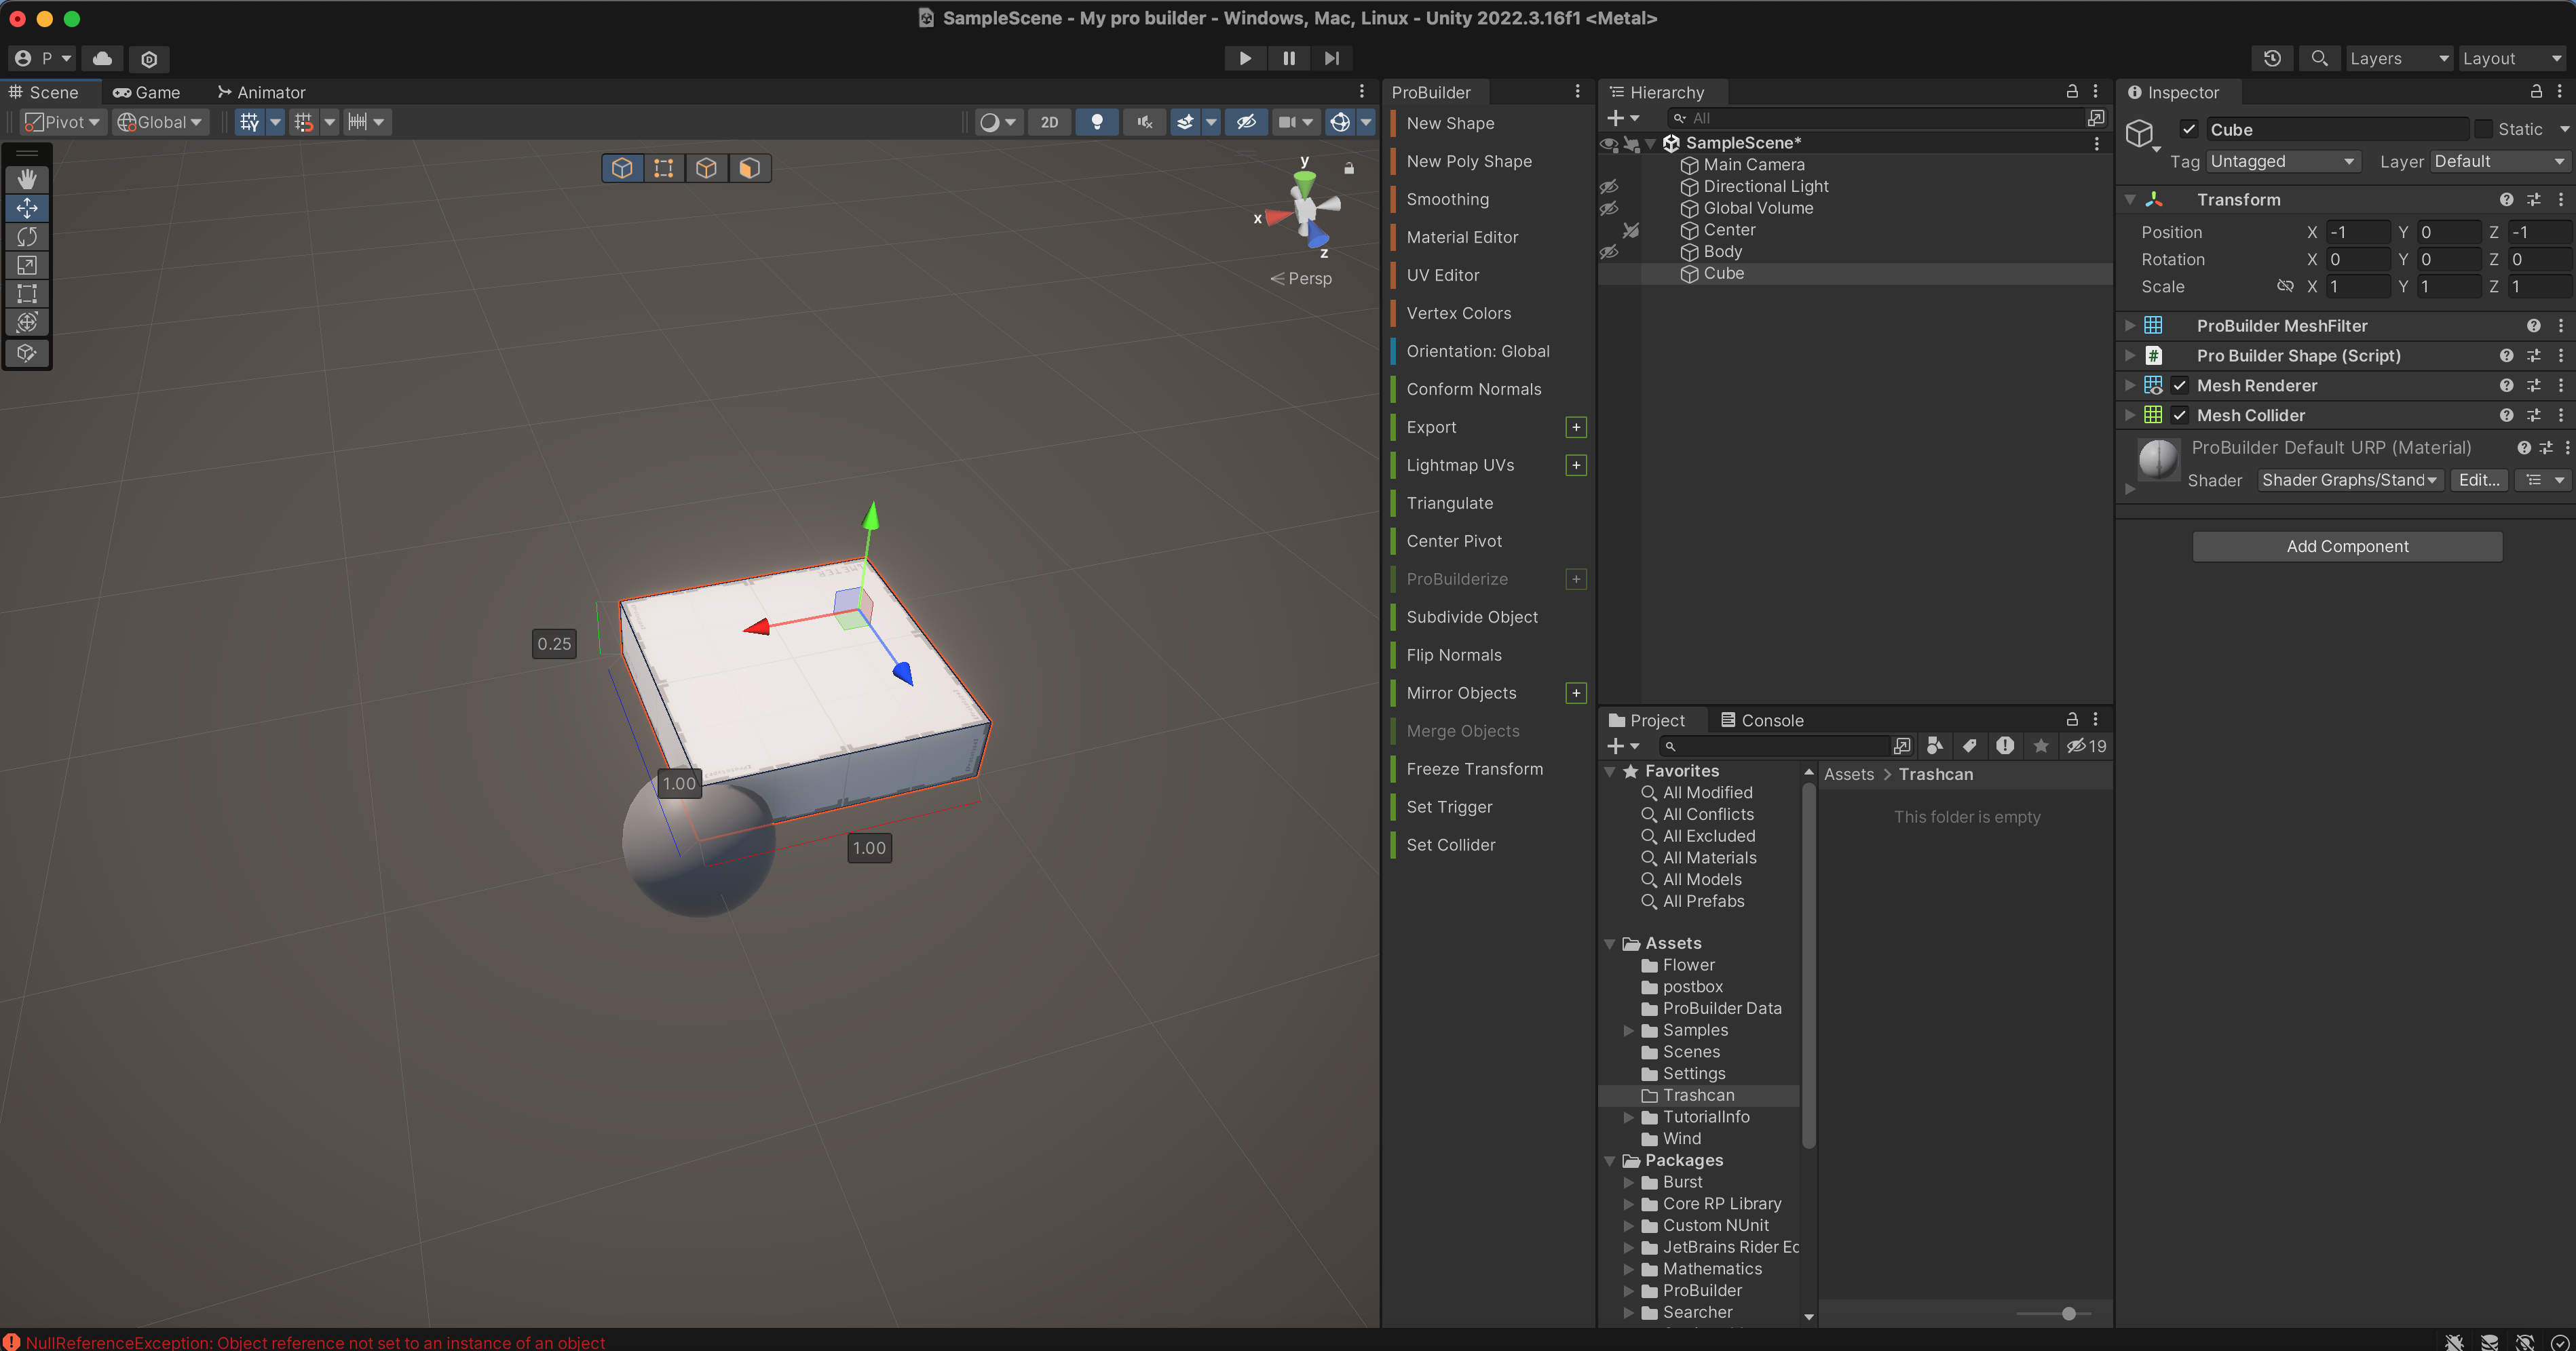The width and height of the screenshot is (2576, 1351).
Task: Toggle scene lighting bulb icon
Action: (x=1096, y=122)
